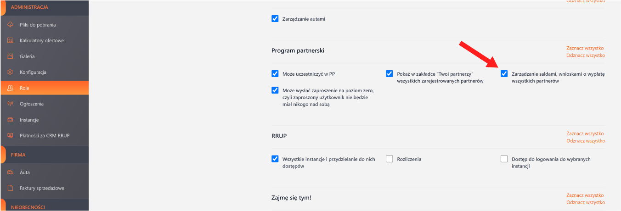Click the Instancje icon in sidebar

tap(10, 120)
